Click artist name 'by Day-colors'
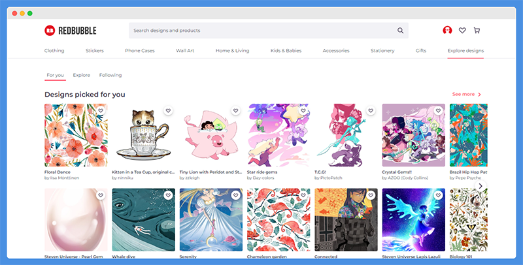The image size is (523, 265). (x=260, y=178)
